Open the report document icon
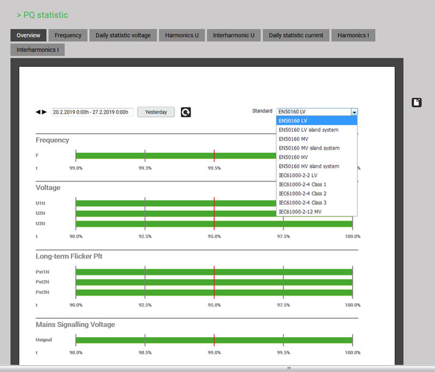435x372 pixels. coord(417,103)
